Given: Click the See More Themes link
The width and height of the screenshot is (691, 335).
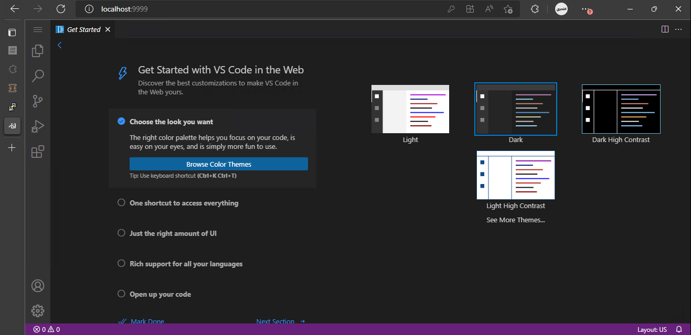Looking at the screenshot, I should 516,220.
